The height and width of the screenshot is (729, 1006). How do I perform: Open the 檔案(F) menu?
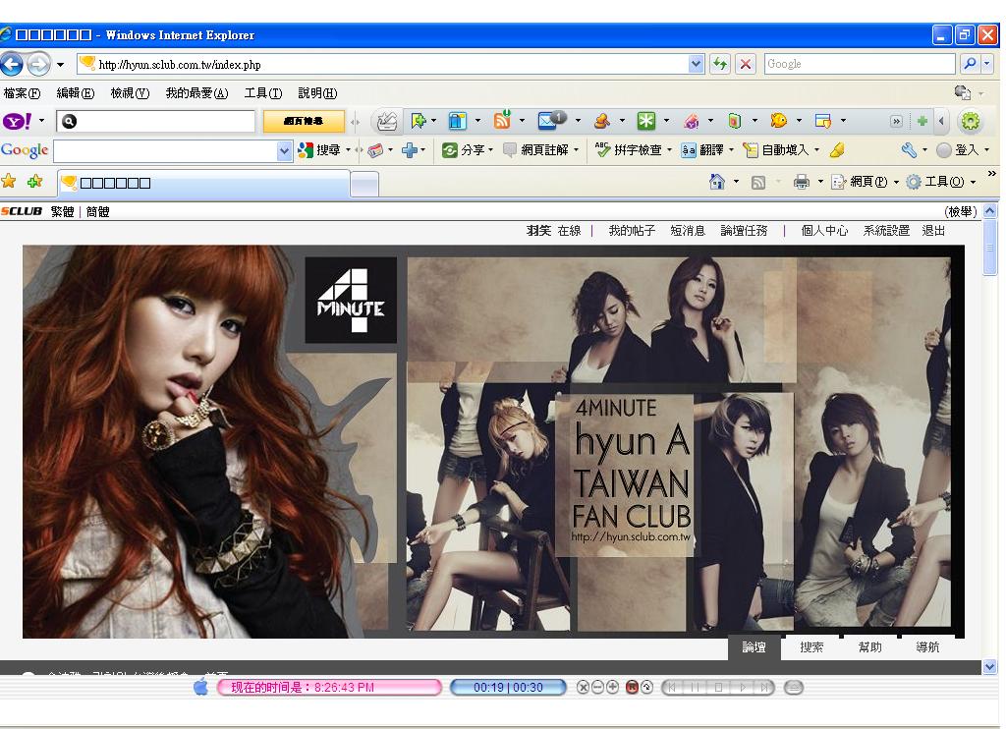tap(22, 93)
